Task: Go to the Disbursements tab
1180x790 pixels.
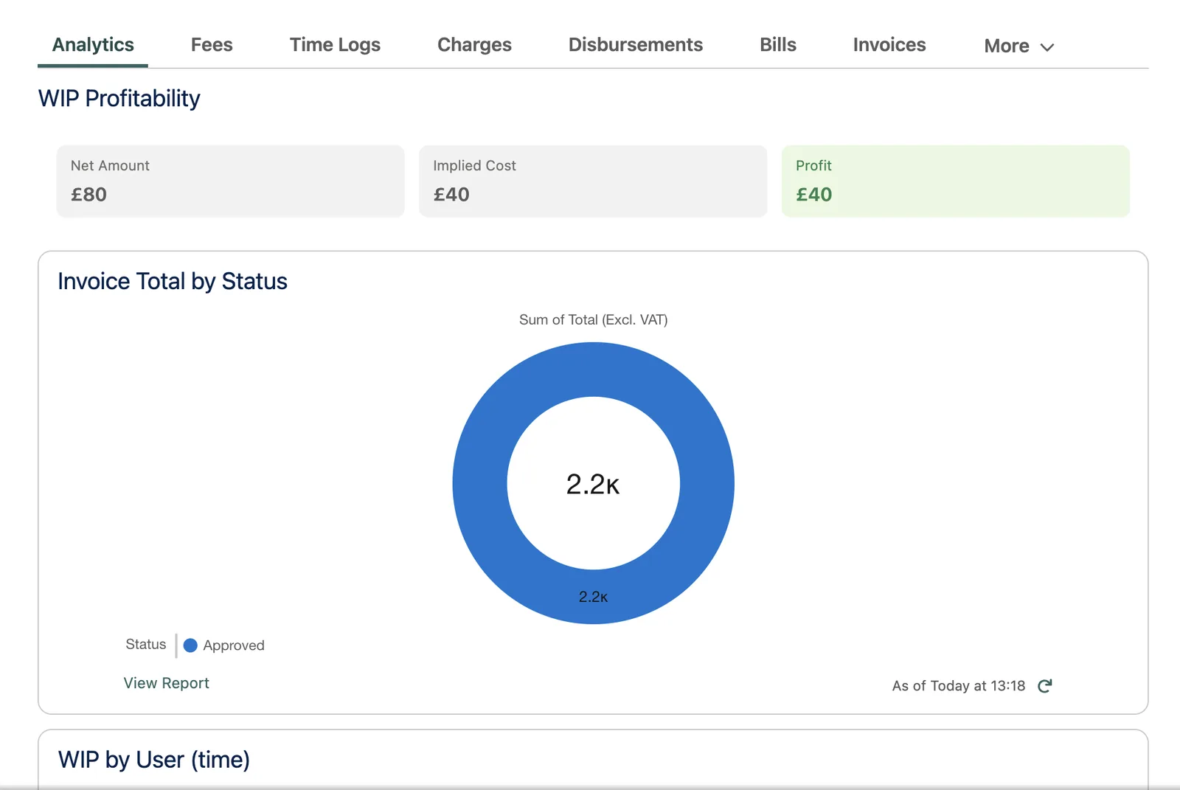Action: click(x=636, y=45)
